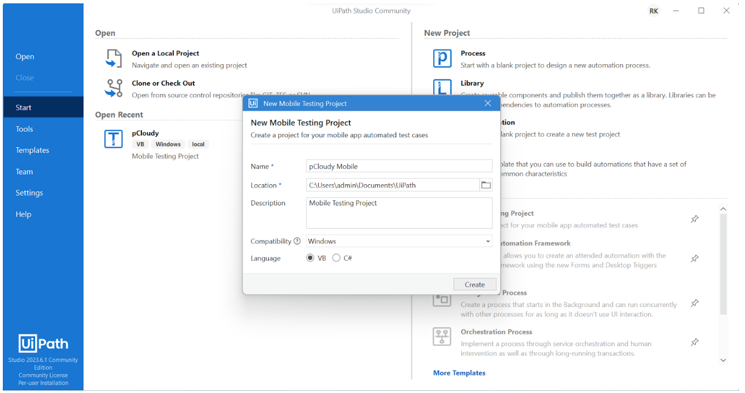Image resolution: width=745 pixels, height=393 pixels.
Task: Open the Settings tab in sidebar
Action: click(29, 193)
